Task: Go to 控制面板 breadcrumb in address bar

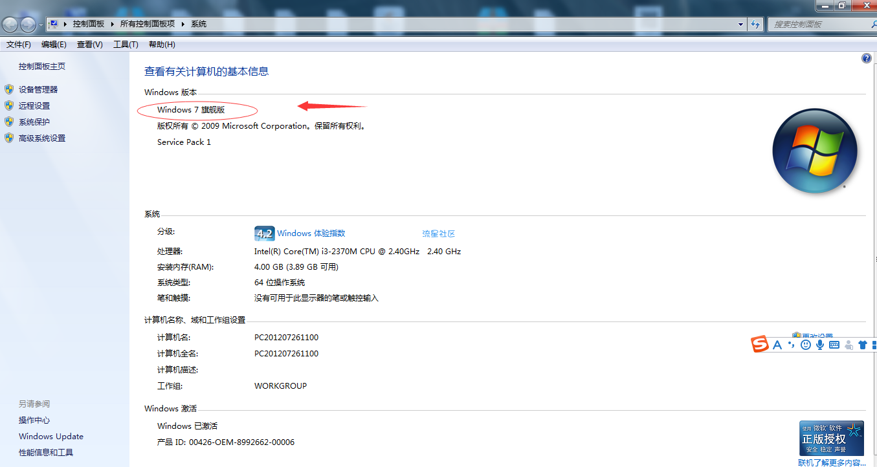Action: (x=89, y=24)
